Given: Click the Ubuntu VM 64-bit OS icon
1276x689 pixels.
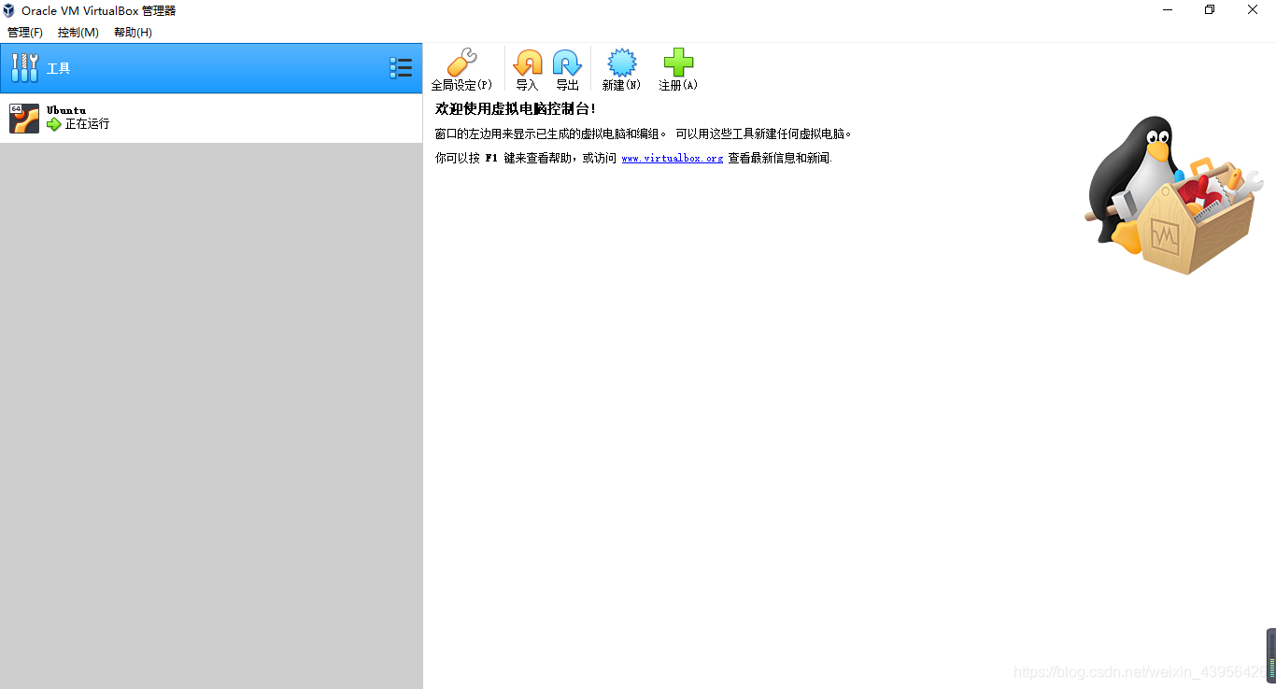Looking at the screenshot, I should 24,119.
